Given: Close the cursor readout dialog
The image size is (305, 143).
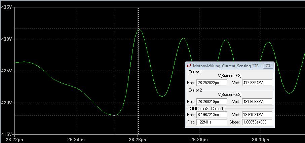Looking at the screenshot, I should [268, 66].
